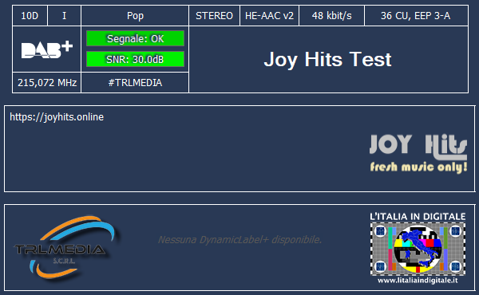
Task: Click the 48 kbit/s bitrate cell
Action: pyautogui.click(x=332, y=16)
